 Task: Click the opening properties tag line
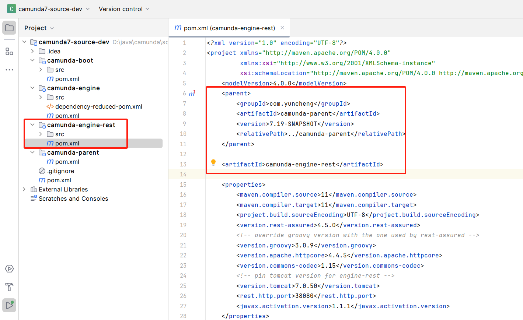coord(243,184)
